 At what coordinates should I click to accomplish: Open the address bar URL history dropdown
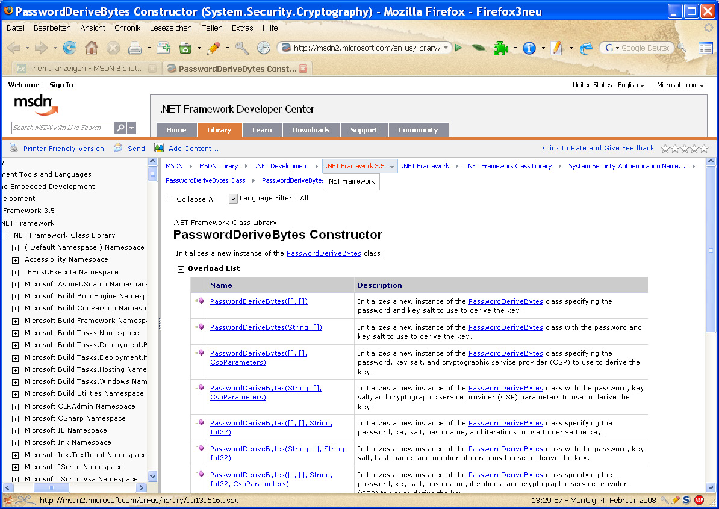click(446, 48)
